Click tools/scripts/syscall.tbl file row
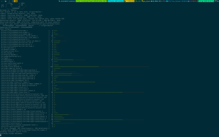This screenshot has height=137, width=219. click(28, 127)
